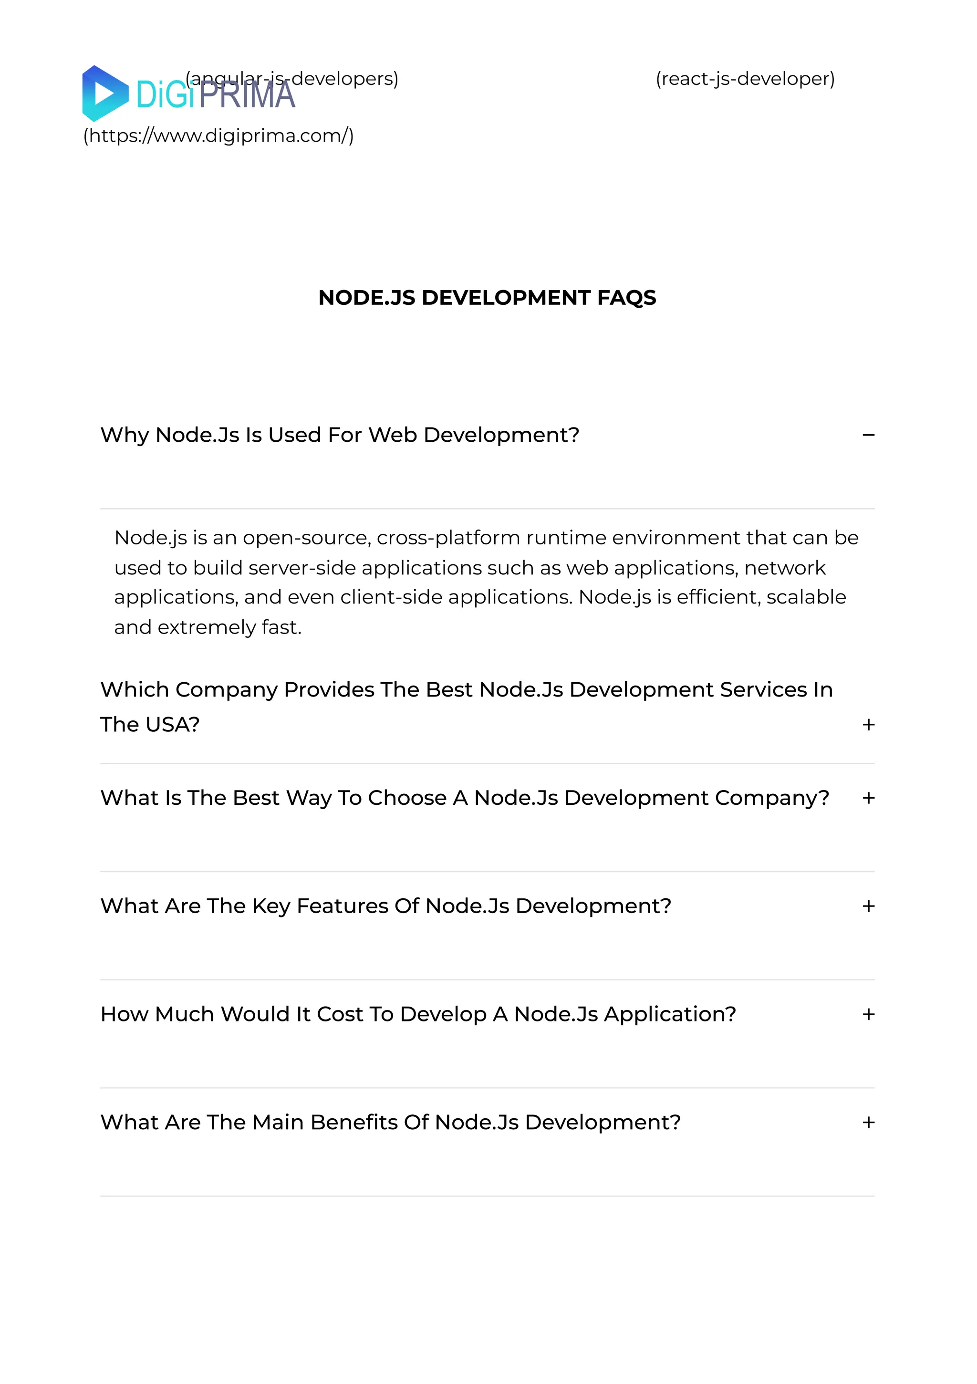Expand 'Main Benefits Of Node.Js Development' plus icon
977x1384 pixels.
[868, 1123]
